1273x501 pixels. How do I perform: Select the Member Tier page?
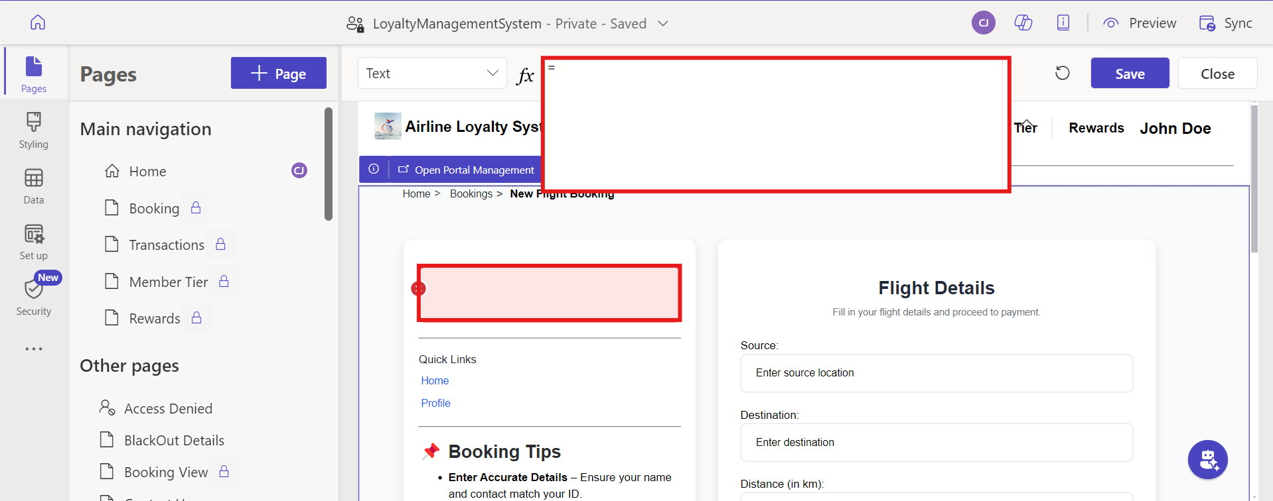pyautogui.click(x=169, y=282)
